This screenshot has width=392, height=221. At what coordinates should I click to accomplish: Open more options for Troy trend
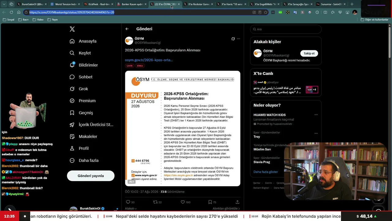pyautogui.click(x=316, y=134)
